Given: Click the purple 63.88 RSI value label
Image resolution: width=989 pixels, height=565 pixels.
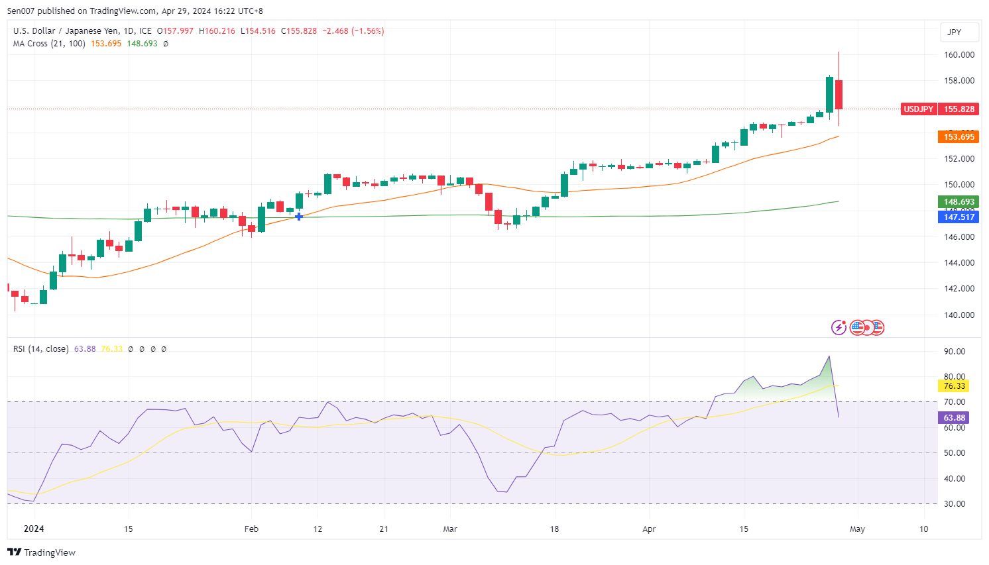Looking at the screenshot, I should pyautogui.click(x=954, y=418).
